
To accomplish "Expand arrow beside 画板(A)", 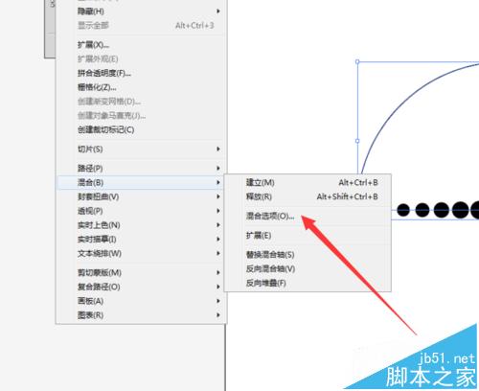I will [x=218, y=301].
